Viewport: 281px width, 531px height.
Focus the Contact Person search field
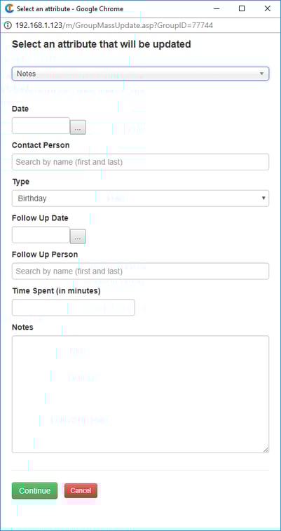[x=140, y=162]
